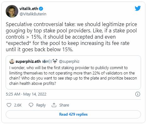Click the share upload arrow icon
Viewport: 147px width, 126px height.
coord(54,105)
